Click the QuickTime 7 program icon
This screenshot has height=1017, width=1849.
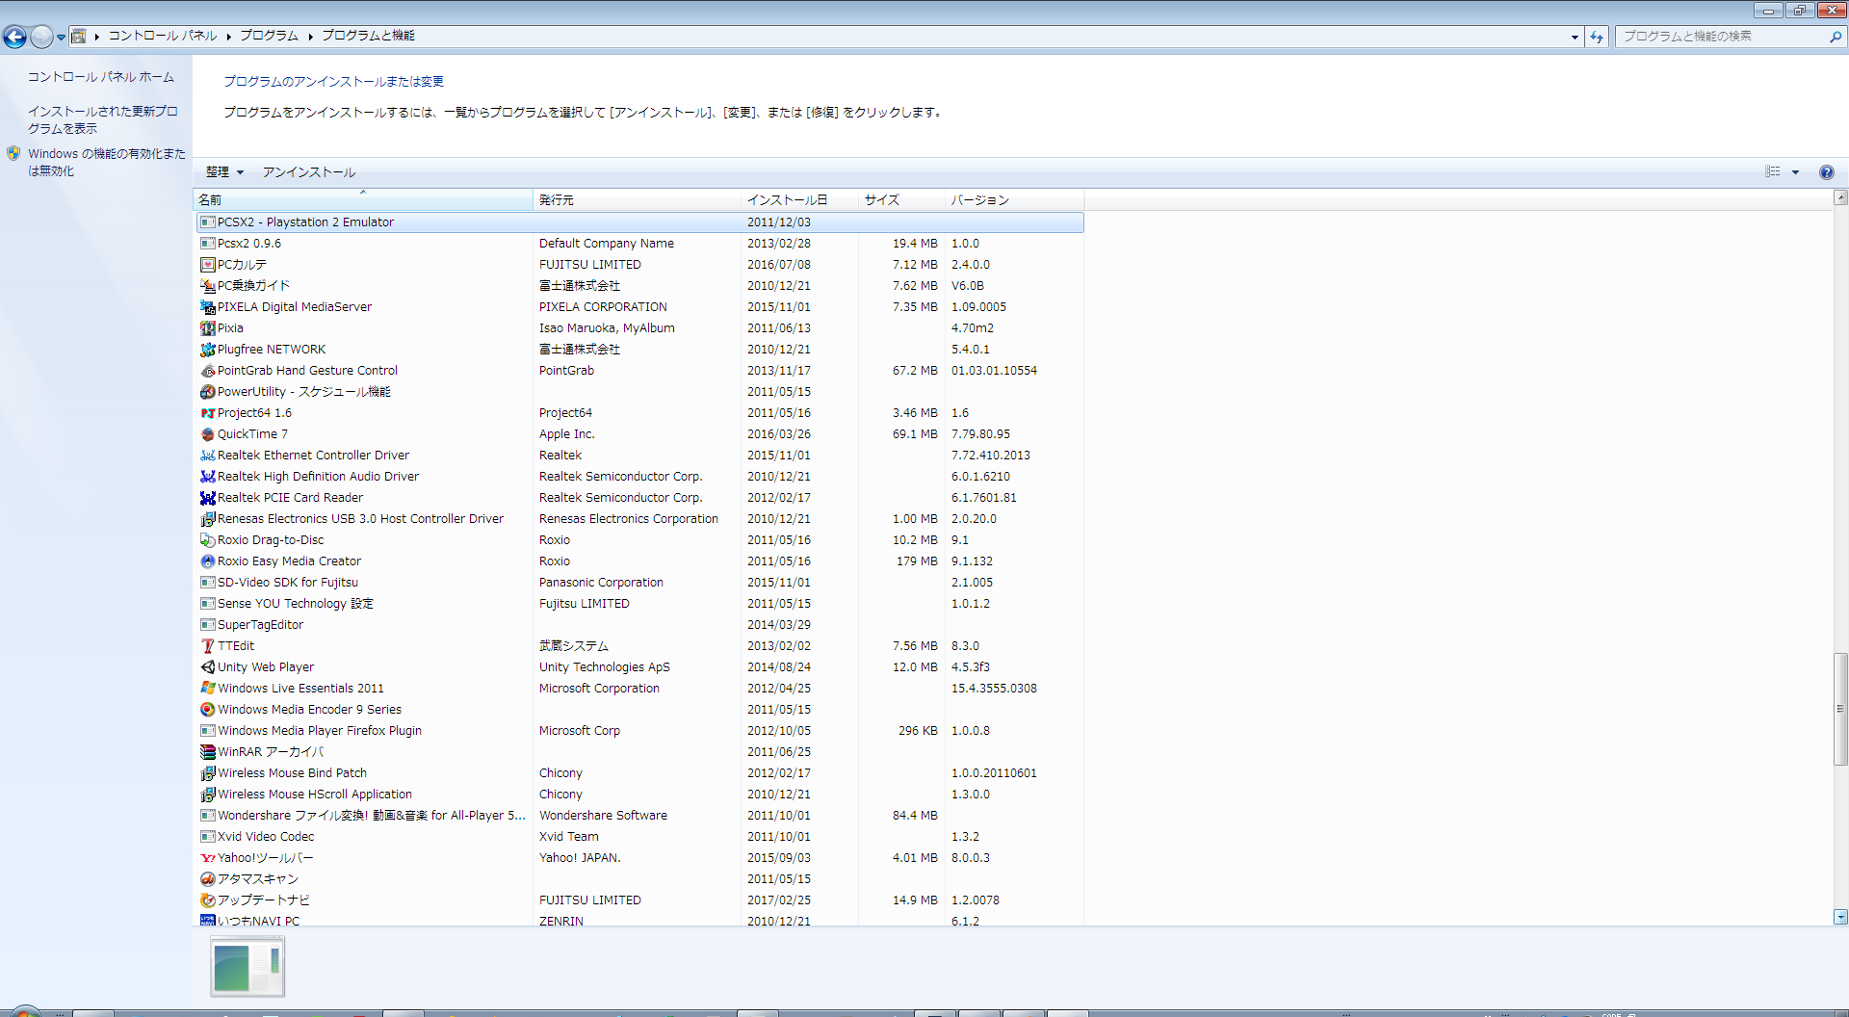coord(207,434)
